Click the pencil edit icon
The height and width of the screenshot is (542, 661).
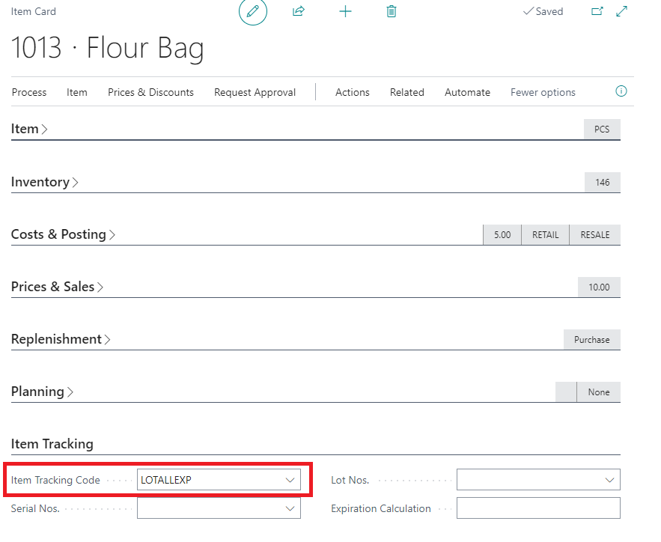[x=252, y=11]
